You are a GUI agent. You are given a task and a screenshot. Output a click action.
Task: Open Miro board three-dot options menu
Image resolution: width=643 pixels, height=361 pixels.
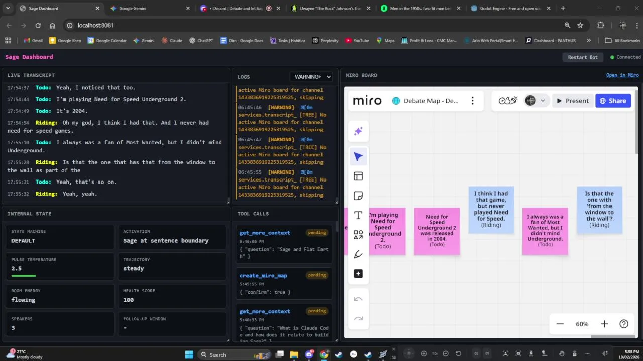(x=472, y=101)
